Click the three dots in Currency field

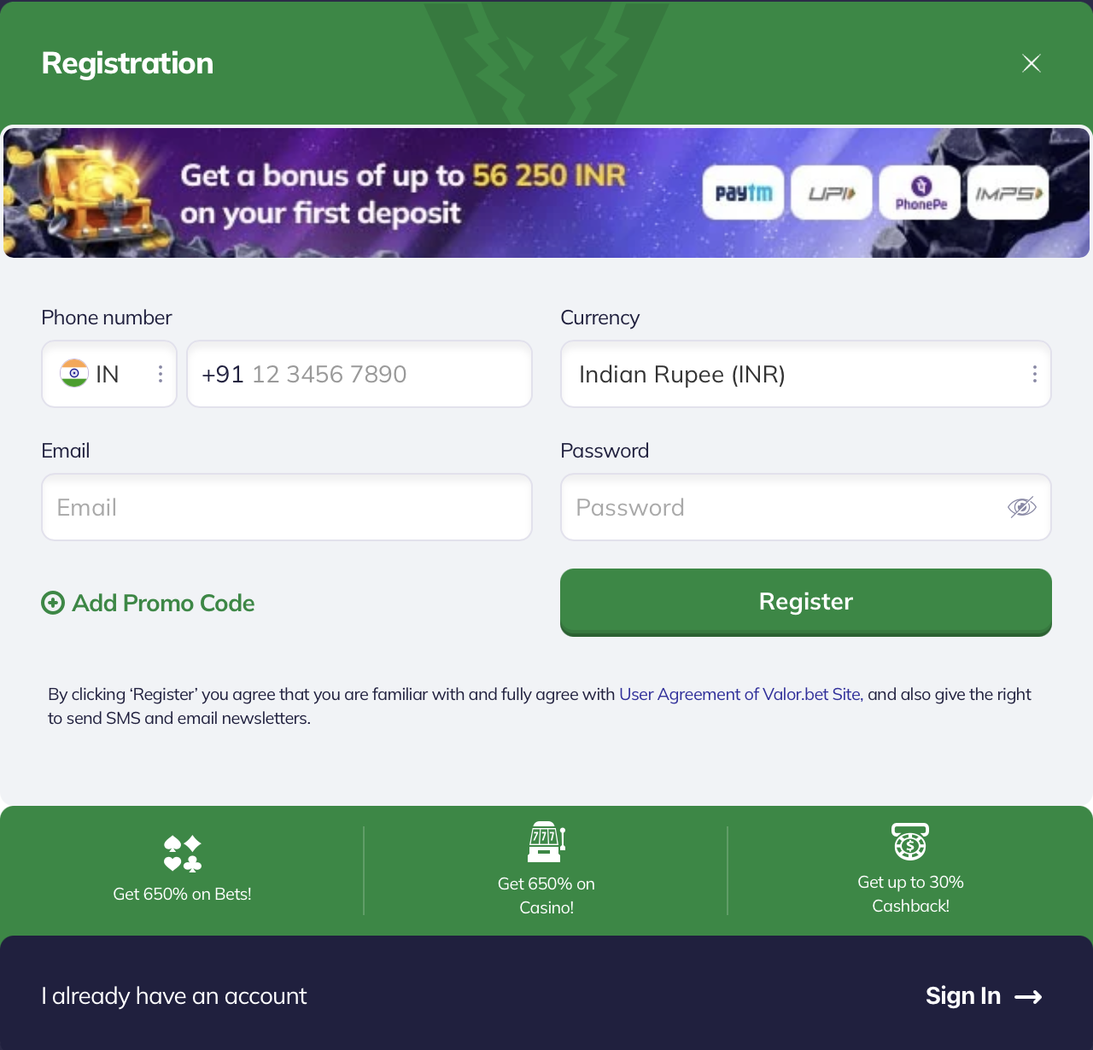(x=1034, y=374)
